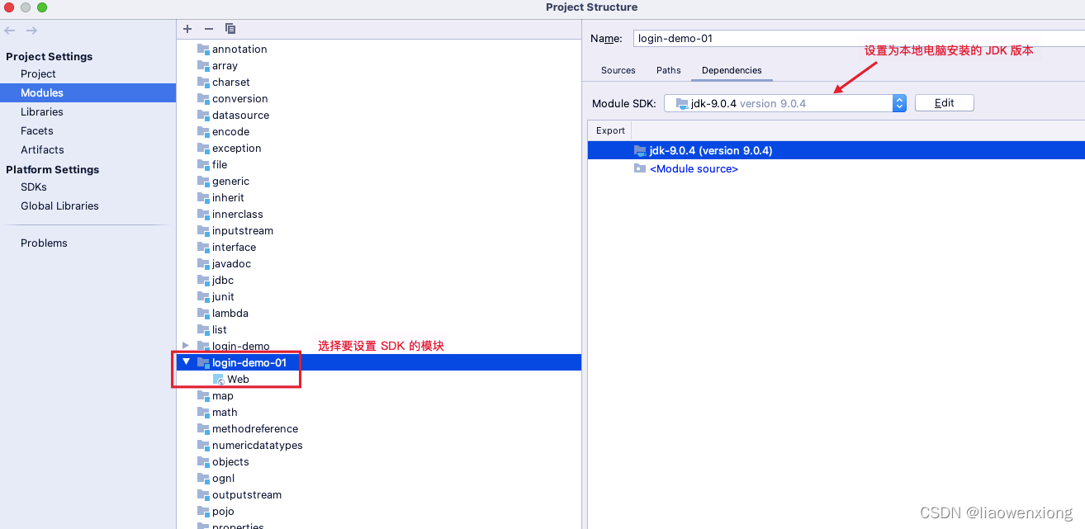Click the conversion module folder icon

[x=203, y=99]
